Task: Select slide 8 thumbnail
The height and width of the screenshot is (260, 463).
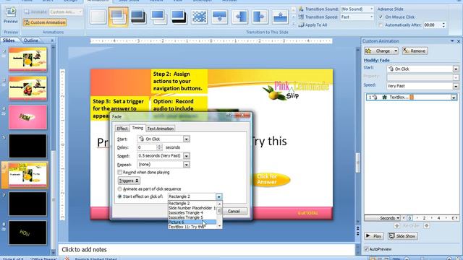Action: (x=27, y=233)
